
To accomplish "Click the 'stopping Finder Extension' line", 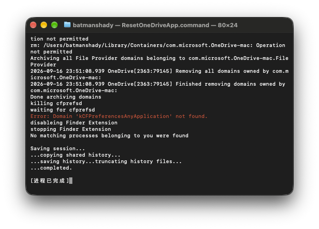I will click(71, 129).
